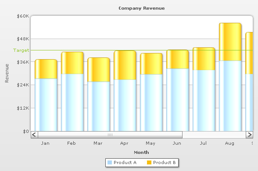Select the Jan Product A blue bar
The image size is (258, 171).
pyautogui.click(x=46, y=105)
